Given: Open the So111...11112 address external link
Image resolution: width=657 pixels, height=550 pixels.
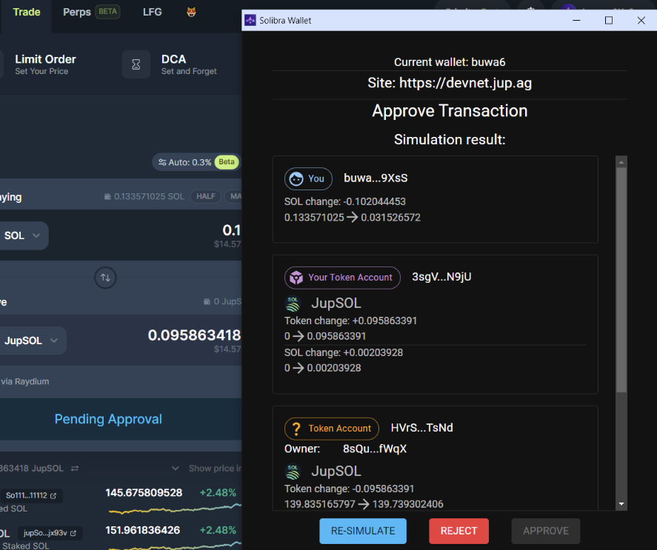Looking at the screenshot, I should (31, 495).
